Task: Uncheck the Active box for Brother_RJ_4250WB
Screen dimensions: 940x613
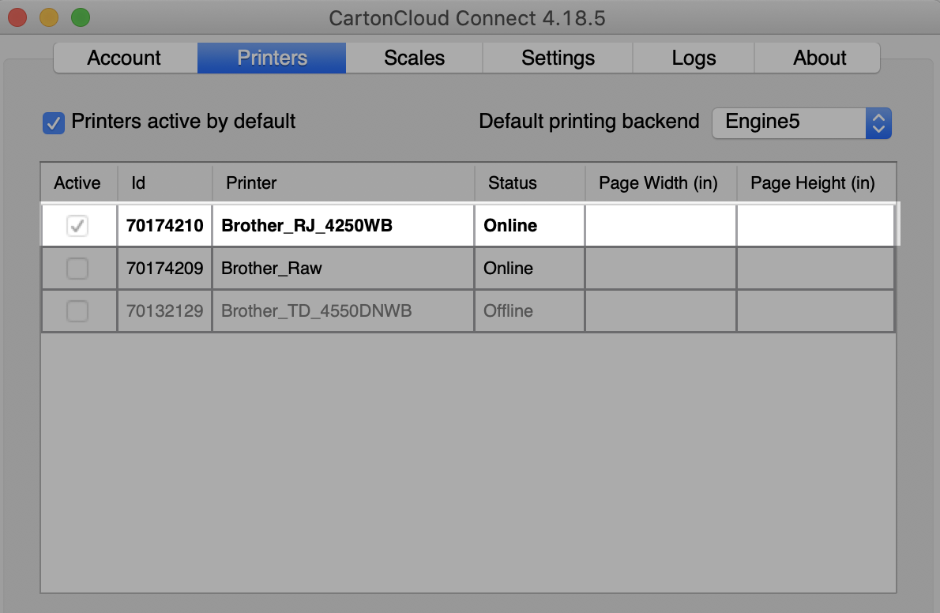Action: 78,225
